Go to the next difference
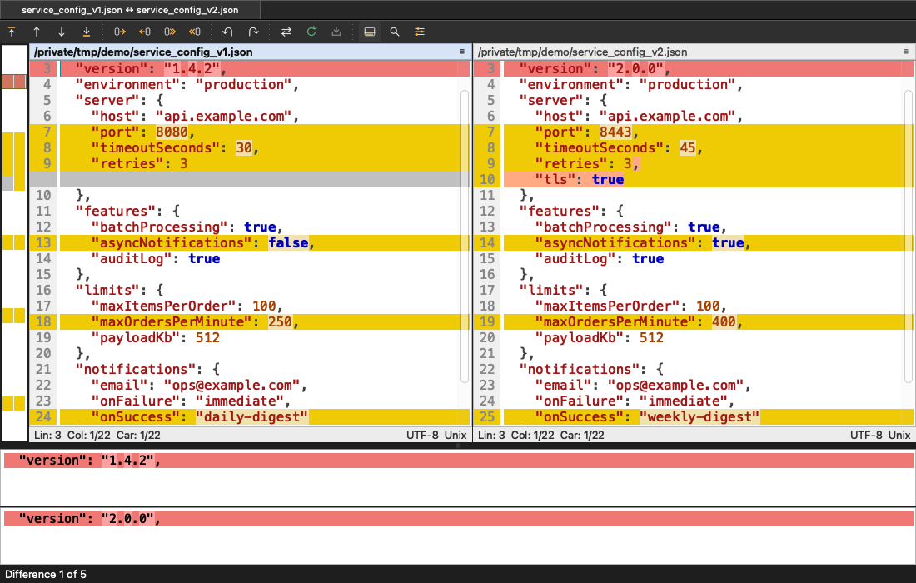 click(62, 32)
